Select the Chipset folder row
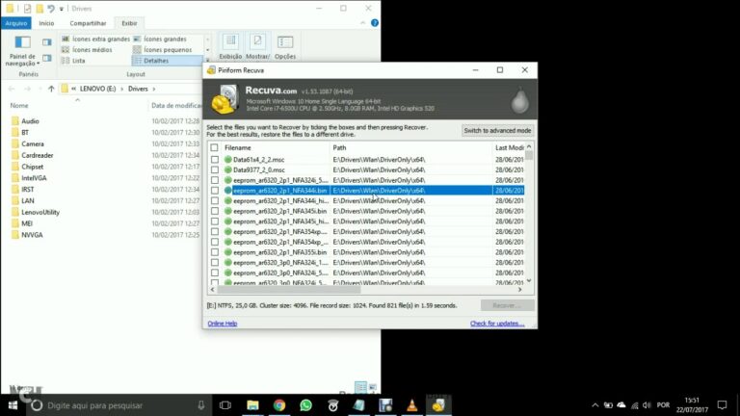This screenshot has height=416, width=740. coord(32,167)
